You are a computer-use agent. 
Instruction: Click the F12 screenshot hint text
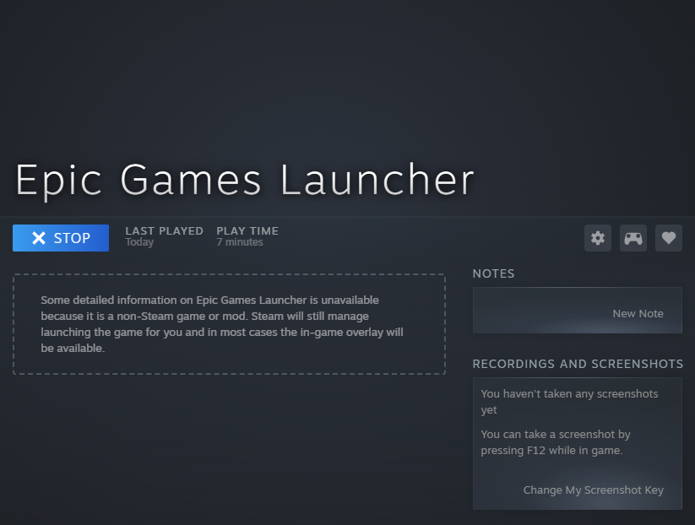click(556, 442)
